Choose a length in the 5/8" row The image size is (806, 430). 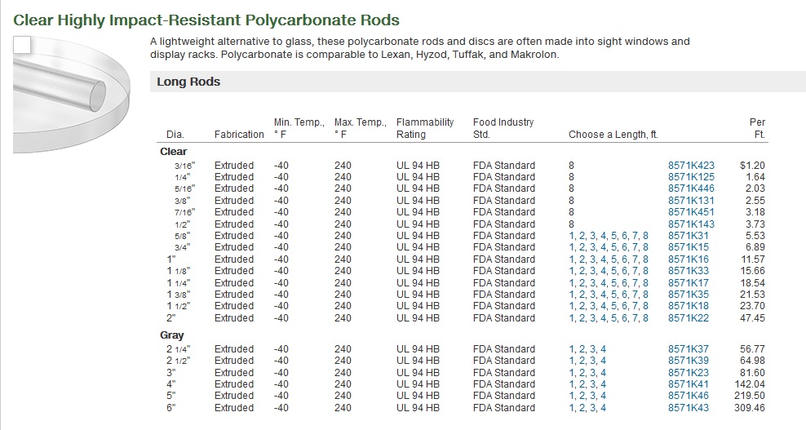click(x=609, y=236)
